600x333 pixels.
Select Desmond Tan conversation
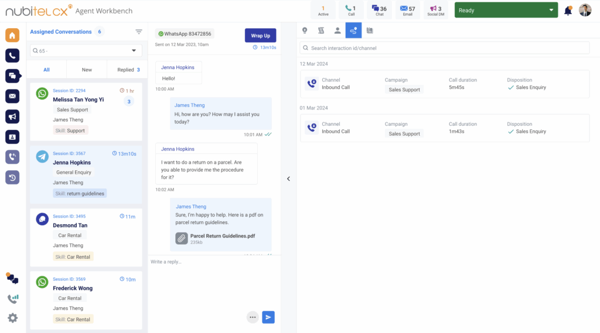(x=86, y=238)
